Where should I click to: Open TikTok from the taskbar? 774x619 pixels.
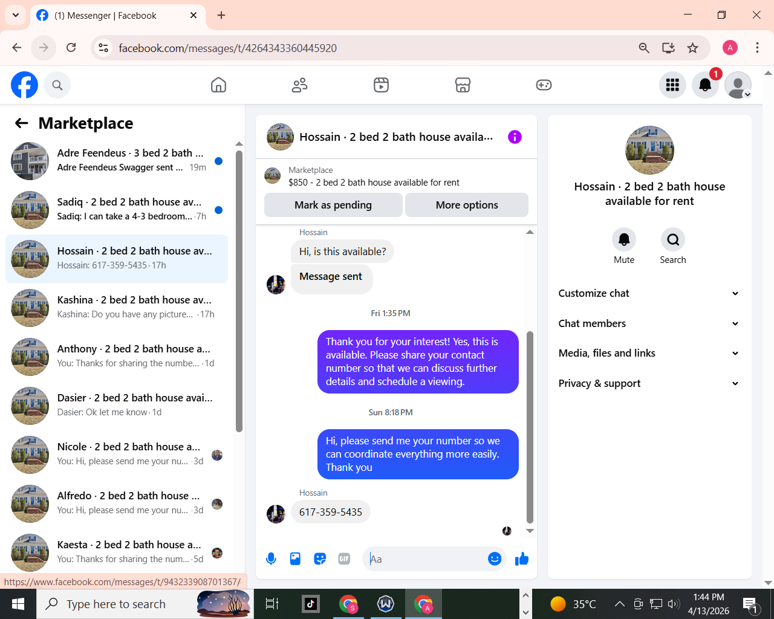point(311,604)
